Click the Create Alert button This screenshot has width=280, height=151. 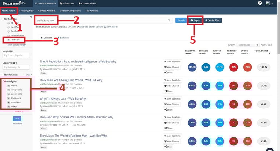(x=212, y=20)
